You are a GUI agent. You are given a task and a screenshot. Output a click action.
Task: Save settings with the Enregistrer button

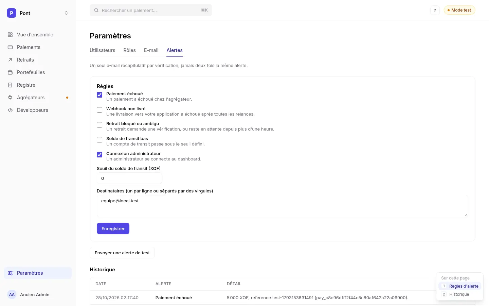pyautogui.click(x=113, y=228)
